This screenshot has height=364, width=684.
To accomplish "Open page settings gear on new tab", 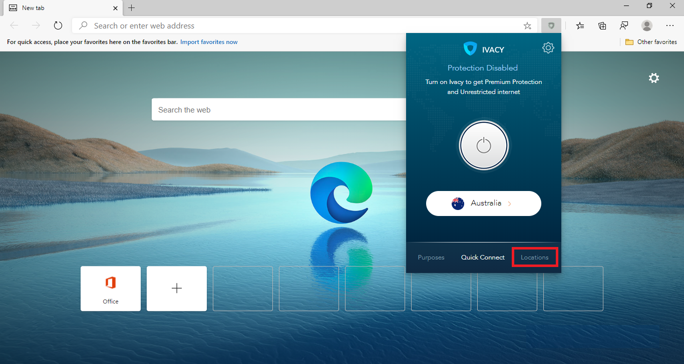I will pos(654,78).
